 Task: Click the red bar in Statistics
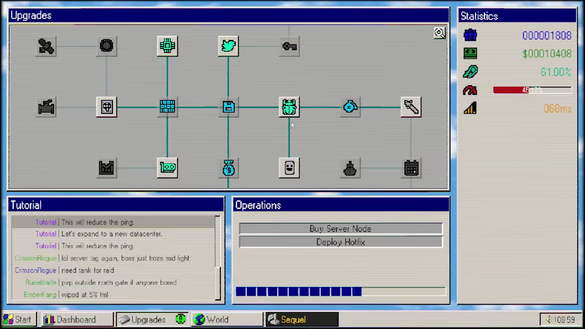(x=532, y=90)
